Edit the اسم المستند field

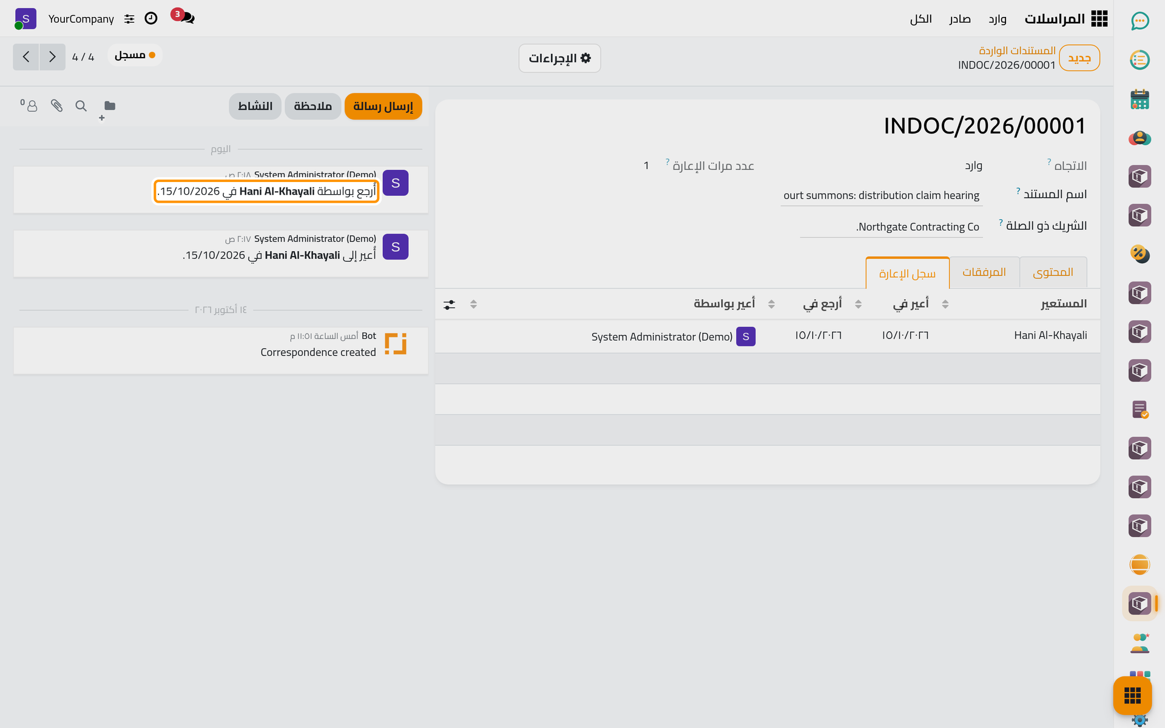tap(880, 195)
